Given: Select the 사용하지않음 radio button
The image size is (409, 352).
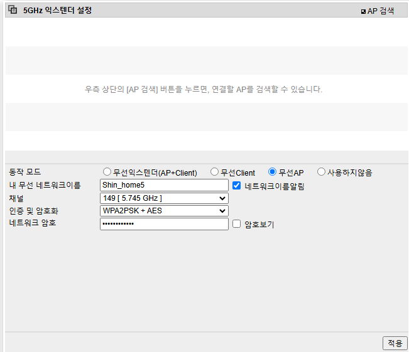Looking at the screenshot, I should click(322, 172).
